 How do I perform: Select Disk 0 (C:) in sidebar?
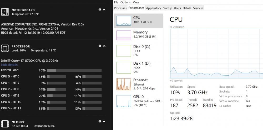pyautogui.click(x=138, y=51)
